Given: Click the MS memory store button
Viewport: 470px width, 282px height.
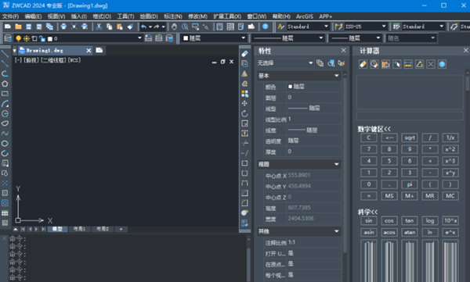Looking at the screenshot, I should [x=389, y=196].
